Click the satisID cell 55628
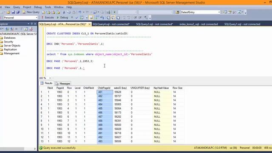The height and width of the screenshot is (153, 272). pyautogui.click(x=121, y=92)
